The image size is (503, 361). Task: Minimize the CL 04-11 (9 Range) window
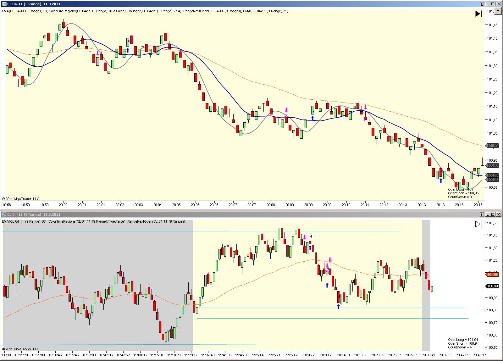(x=488, y=214)
